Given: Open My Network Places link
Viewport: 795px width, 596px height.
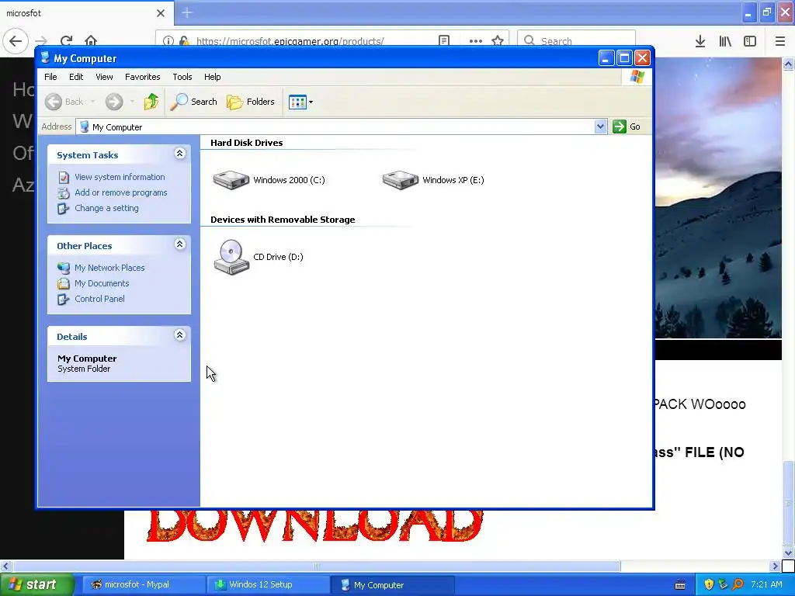Looking at the screenshot, I should click(x=109, y=268).
